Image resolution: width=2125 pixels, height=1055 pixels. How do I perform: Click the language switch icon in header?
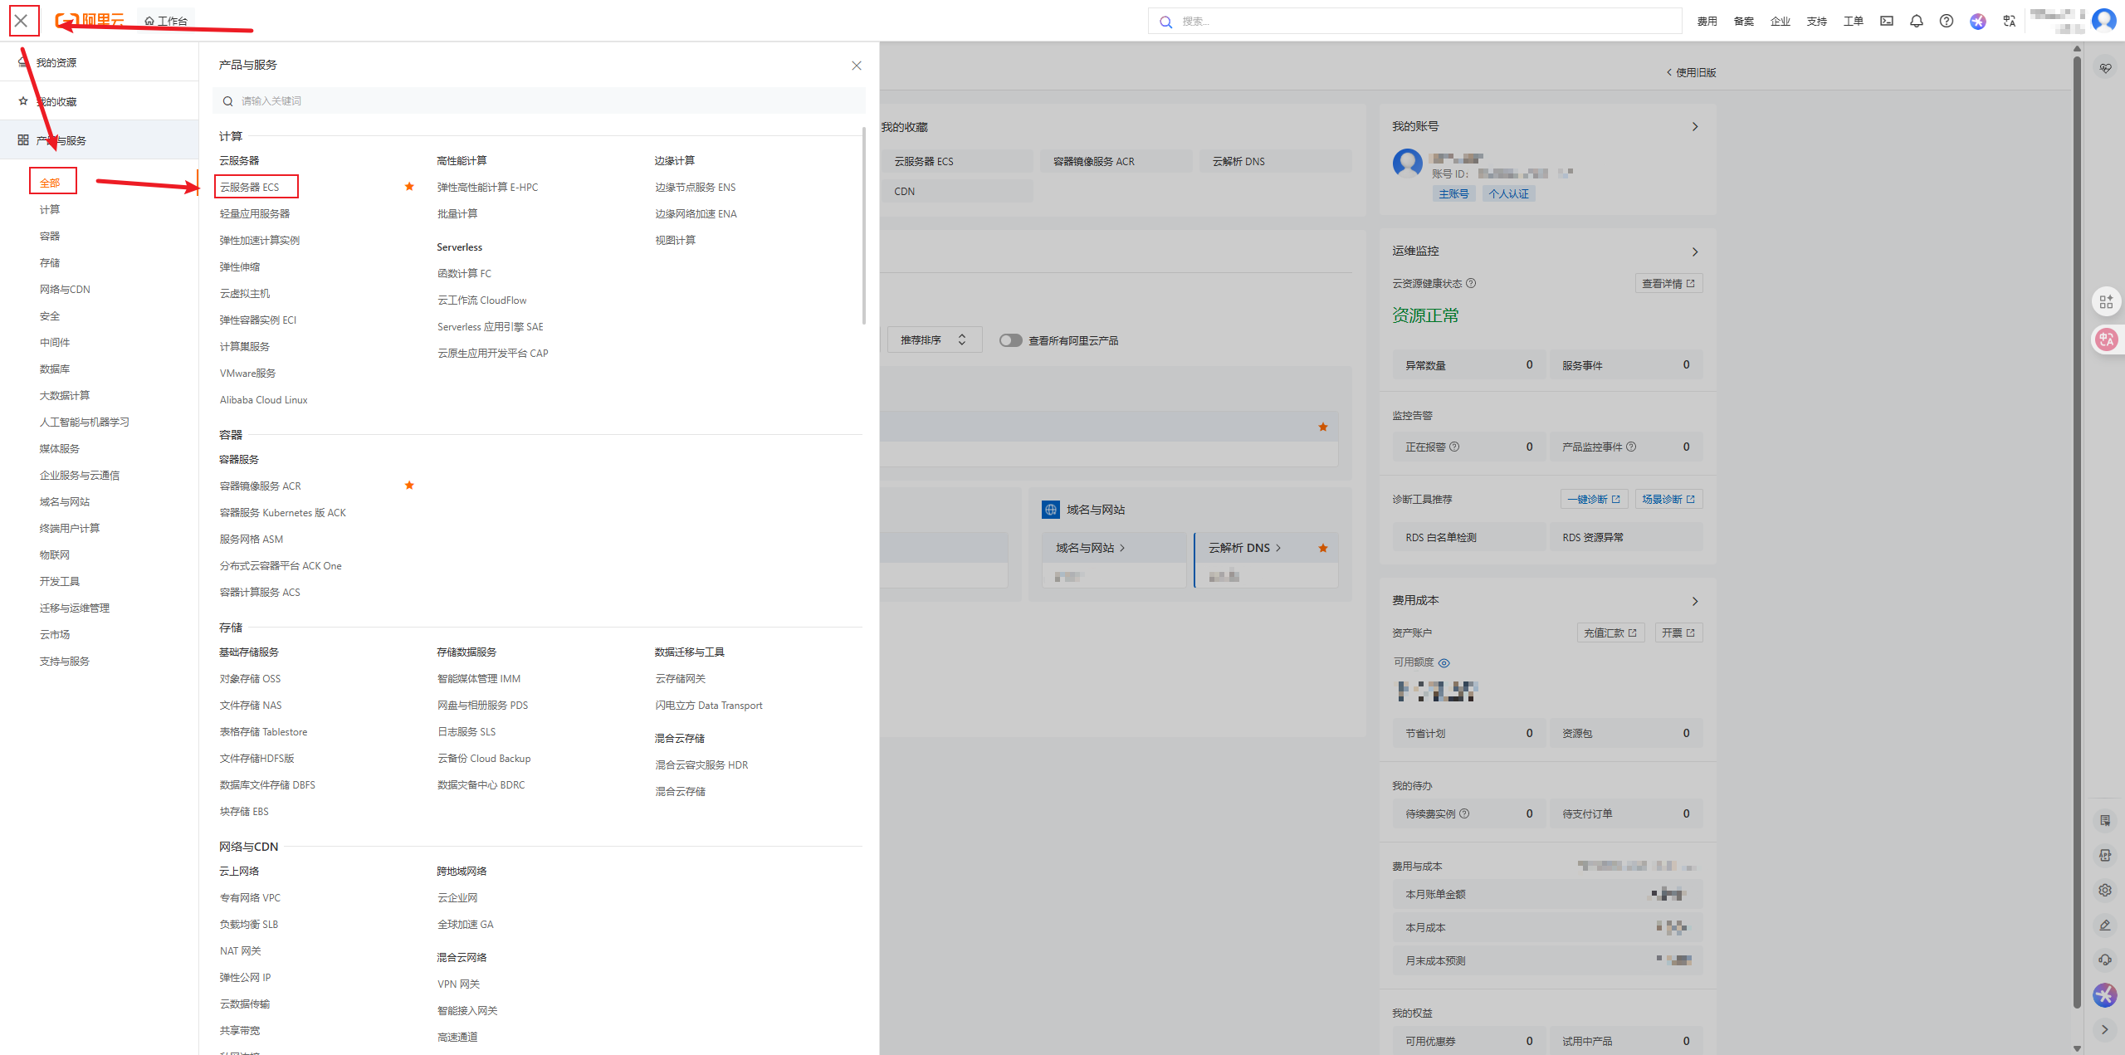2009,22
